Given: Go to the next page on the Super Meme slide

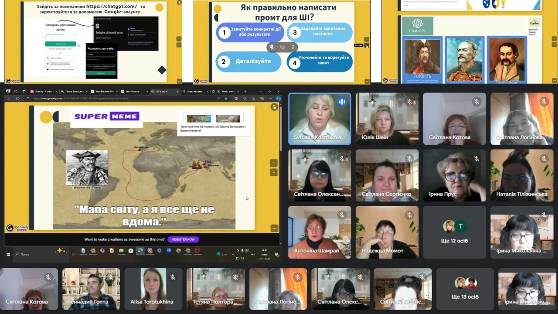Looking at the screenshot, I should coord(274,172).
